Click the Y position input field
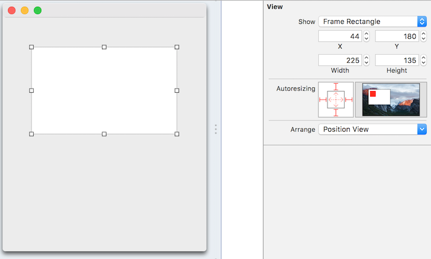Viewport: 431px width, 259px height. [x=396, y=36]
